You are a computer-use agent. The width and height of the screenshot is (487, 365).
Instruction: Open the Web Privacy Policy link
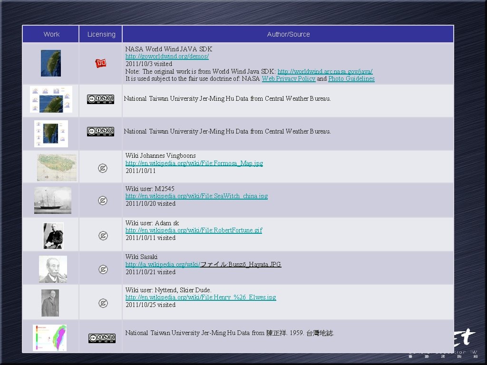coord(289,78)
